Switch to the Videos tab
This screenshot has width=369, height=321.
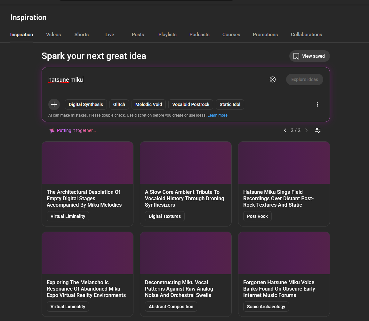click(x=53, y=35)
